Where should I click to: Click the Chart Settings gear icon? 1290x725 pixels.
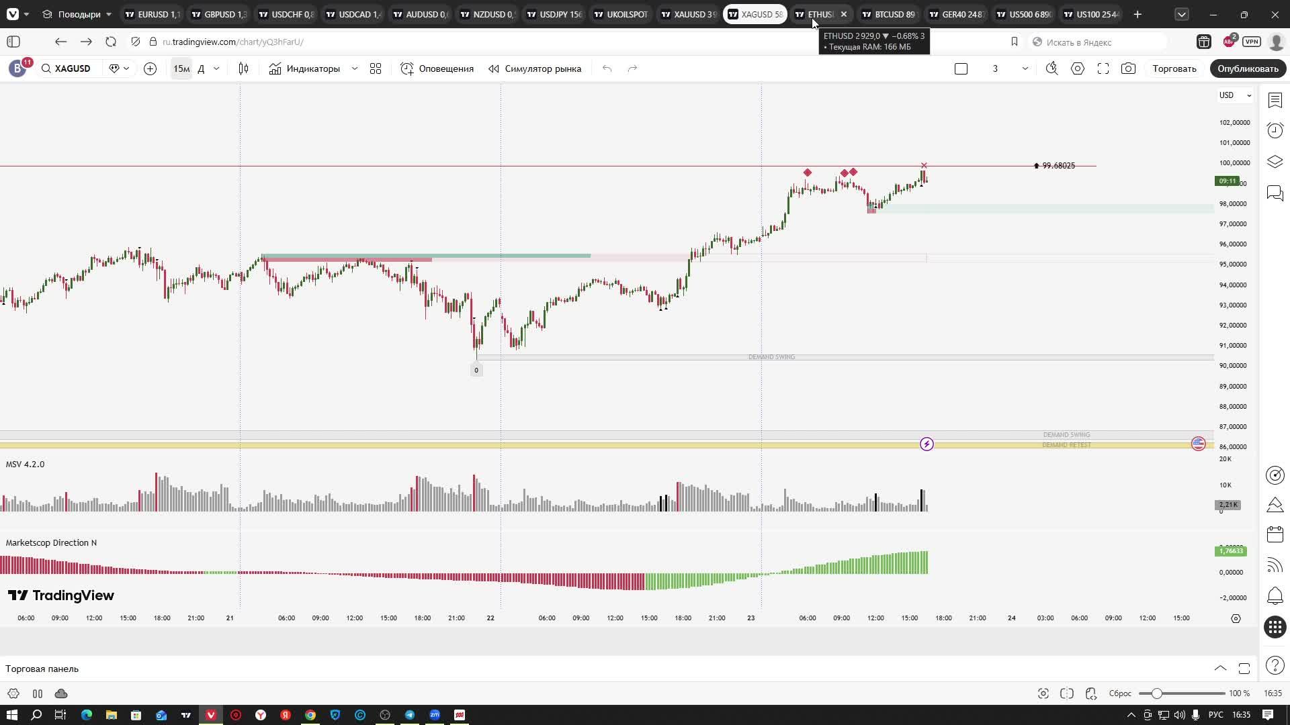tap(1077, 68)
